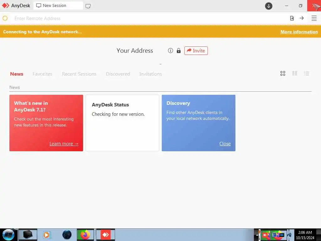Show hidden system tray icons
321x241 pixels.
click(257, 235)
